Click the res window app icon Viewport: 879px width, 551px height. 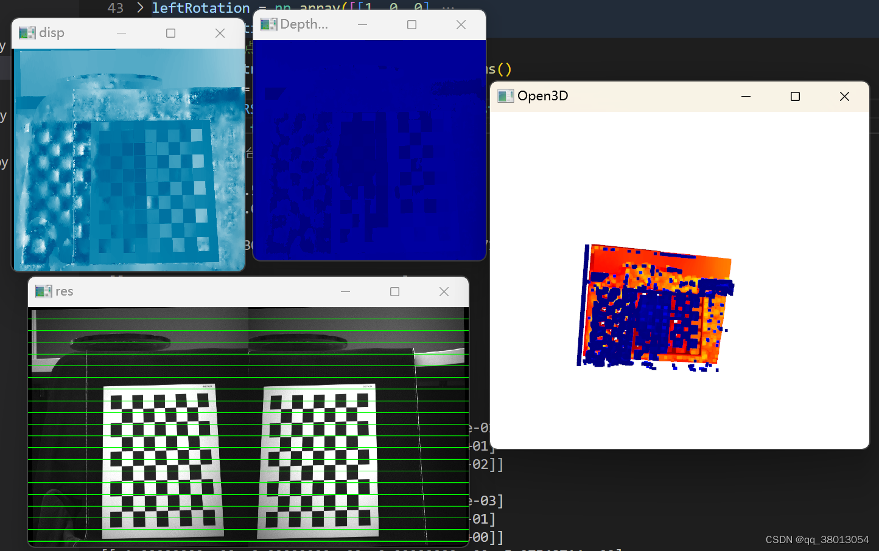click(44, 291)
